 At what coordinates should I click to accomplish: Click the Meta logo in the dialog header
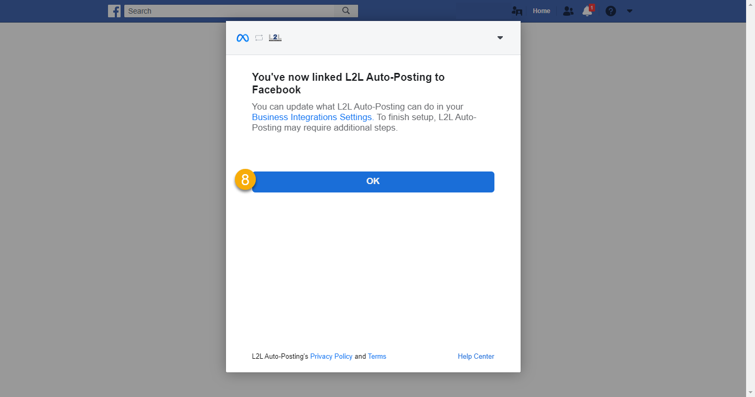coord(242,37)
